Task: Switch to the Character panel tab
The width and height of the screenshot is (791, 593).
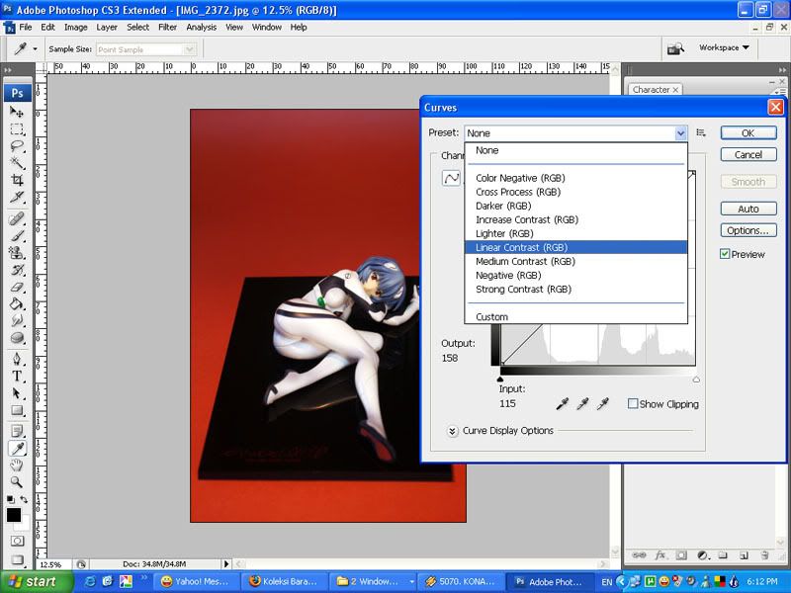Action: tap(655, 89)
